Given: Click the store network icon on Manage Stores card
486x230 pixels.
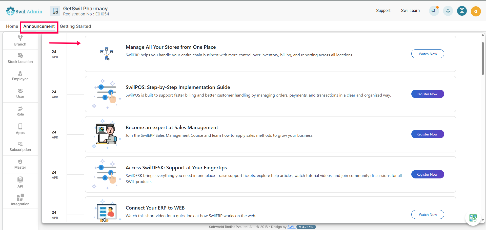Looking at the screenshot, I should (x=107, y=54).
